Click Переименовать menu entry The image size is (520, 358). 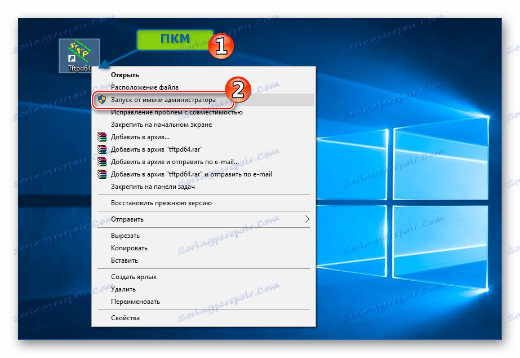click(x=203, y=302)
